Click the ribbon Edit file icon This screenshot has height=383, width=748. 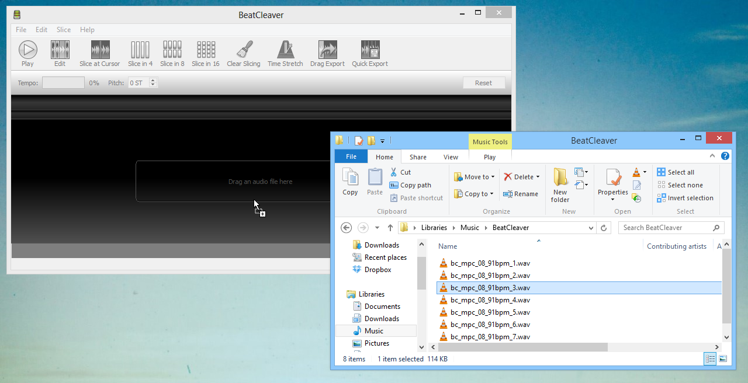tap(637, 185)
